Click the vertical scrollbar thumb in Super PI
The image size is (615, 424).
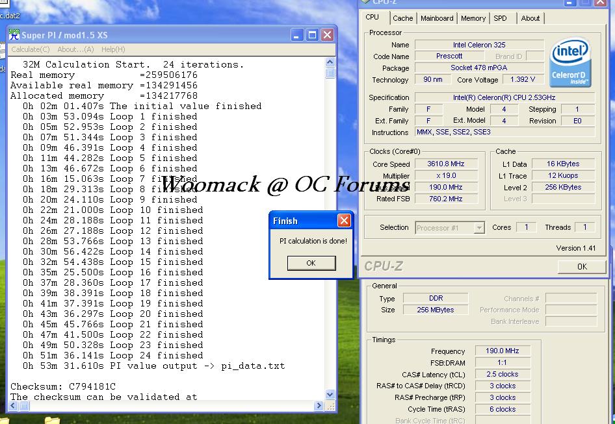330,73
